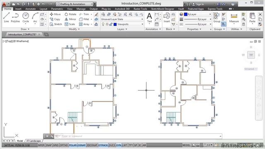Click the Array tool
Viewport: 265px width, 149px height.
point(84,24)
